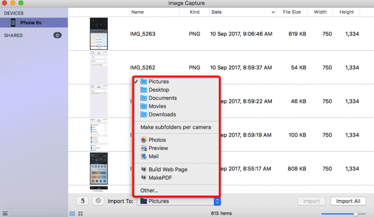The width and height of the screenshot is (374, 217).
Task: Click the Import All button
Action: coord(348,201)
